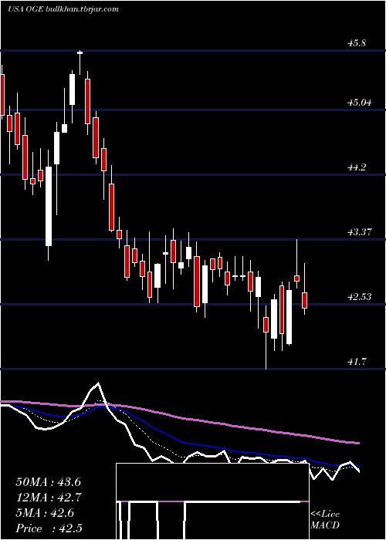Click the last red candle at 42.53

click(305, 300)
